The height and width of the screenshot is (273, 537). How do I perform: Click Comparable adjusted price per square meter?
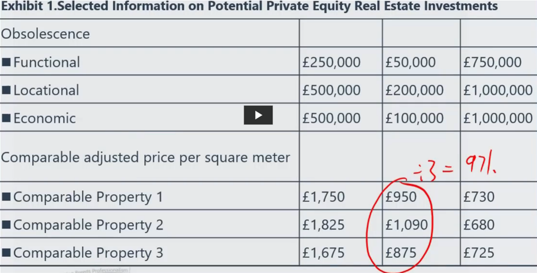point(145,158)
